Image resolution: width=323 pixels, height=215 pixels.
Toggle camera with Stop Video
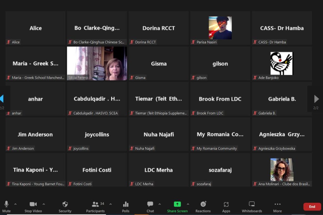(33, 207)
